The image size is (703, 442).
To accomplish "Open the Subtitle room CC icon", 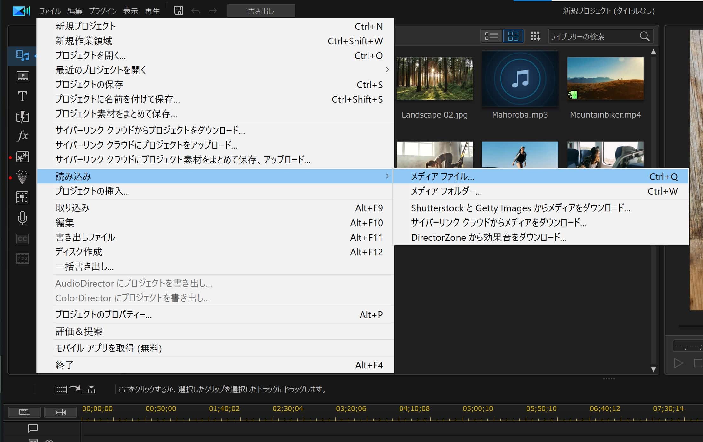I will [x=22, y=239].
